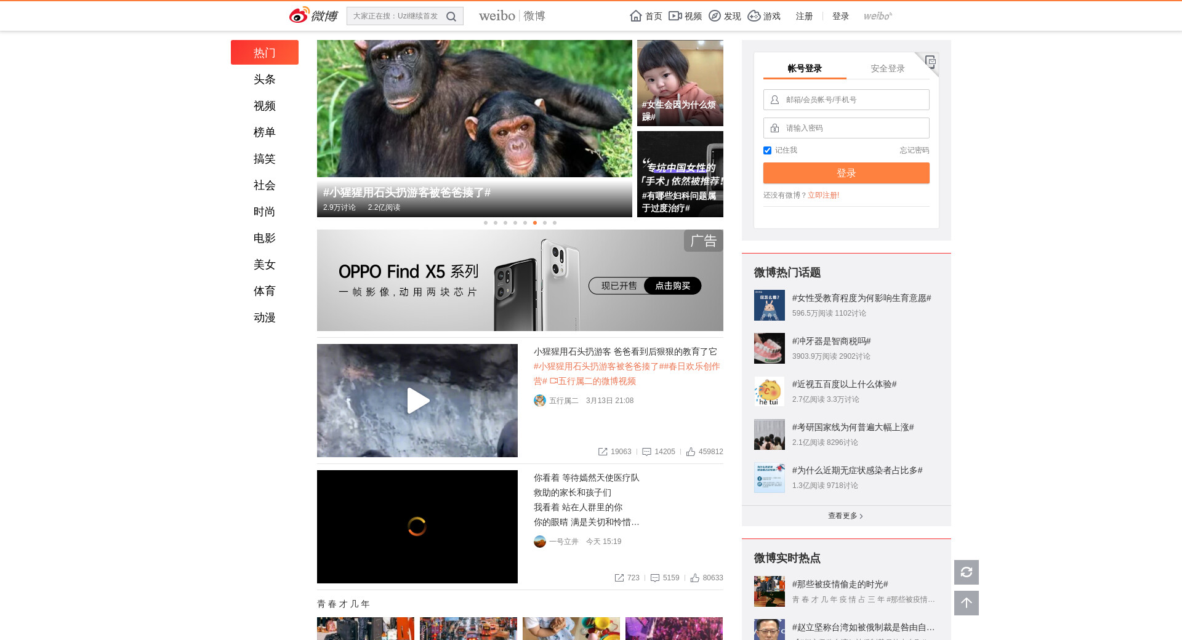Open 游戏 games in top navigation
Viewport: 1182px width, 640px height.
[x=764, y=16]
